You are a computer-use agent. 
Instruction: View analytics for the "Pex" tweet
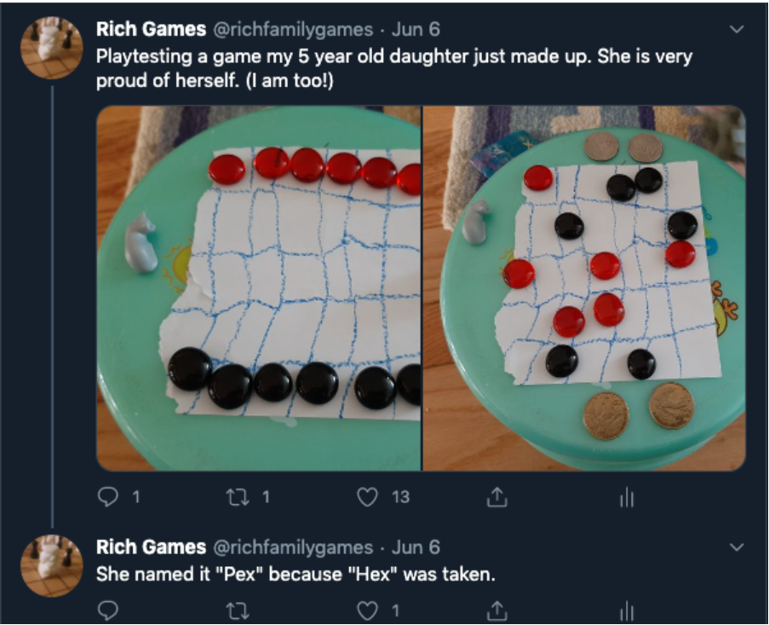tap(627, 611)
